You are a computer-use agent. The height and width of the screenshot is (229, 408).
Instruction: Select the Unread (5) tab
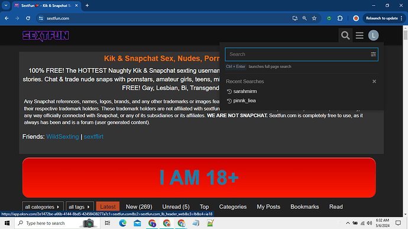tap(176, 207)
